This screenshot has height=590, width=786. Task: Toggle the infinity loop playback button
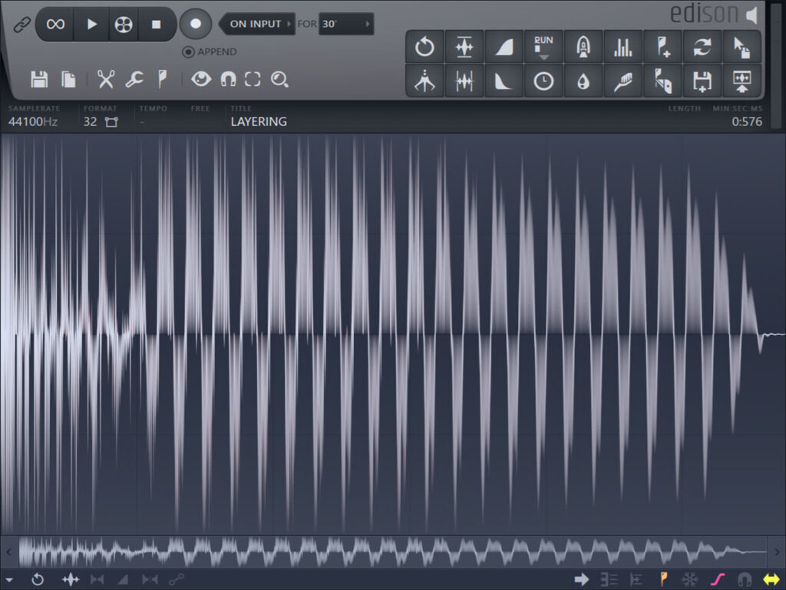pos(55,24)
